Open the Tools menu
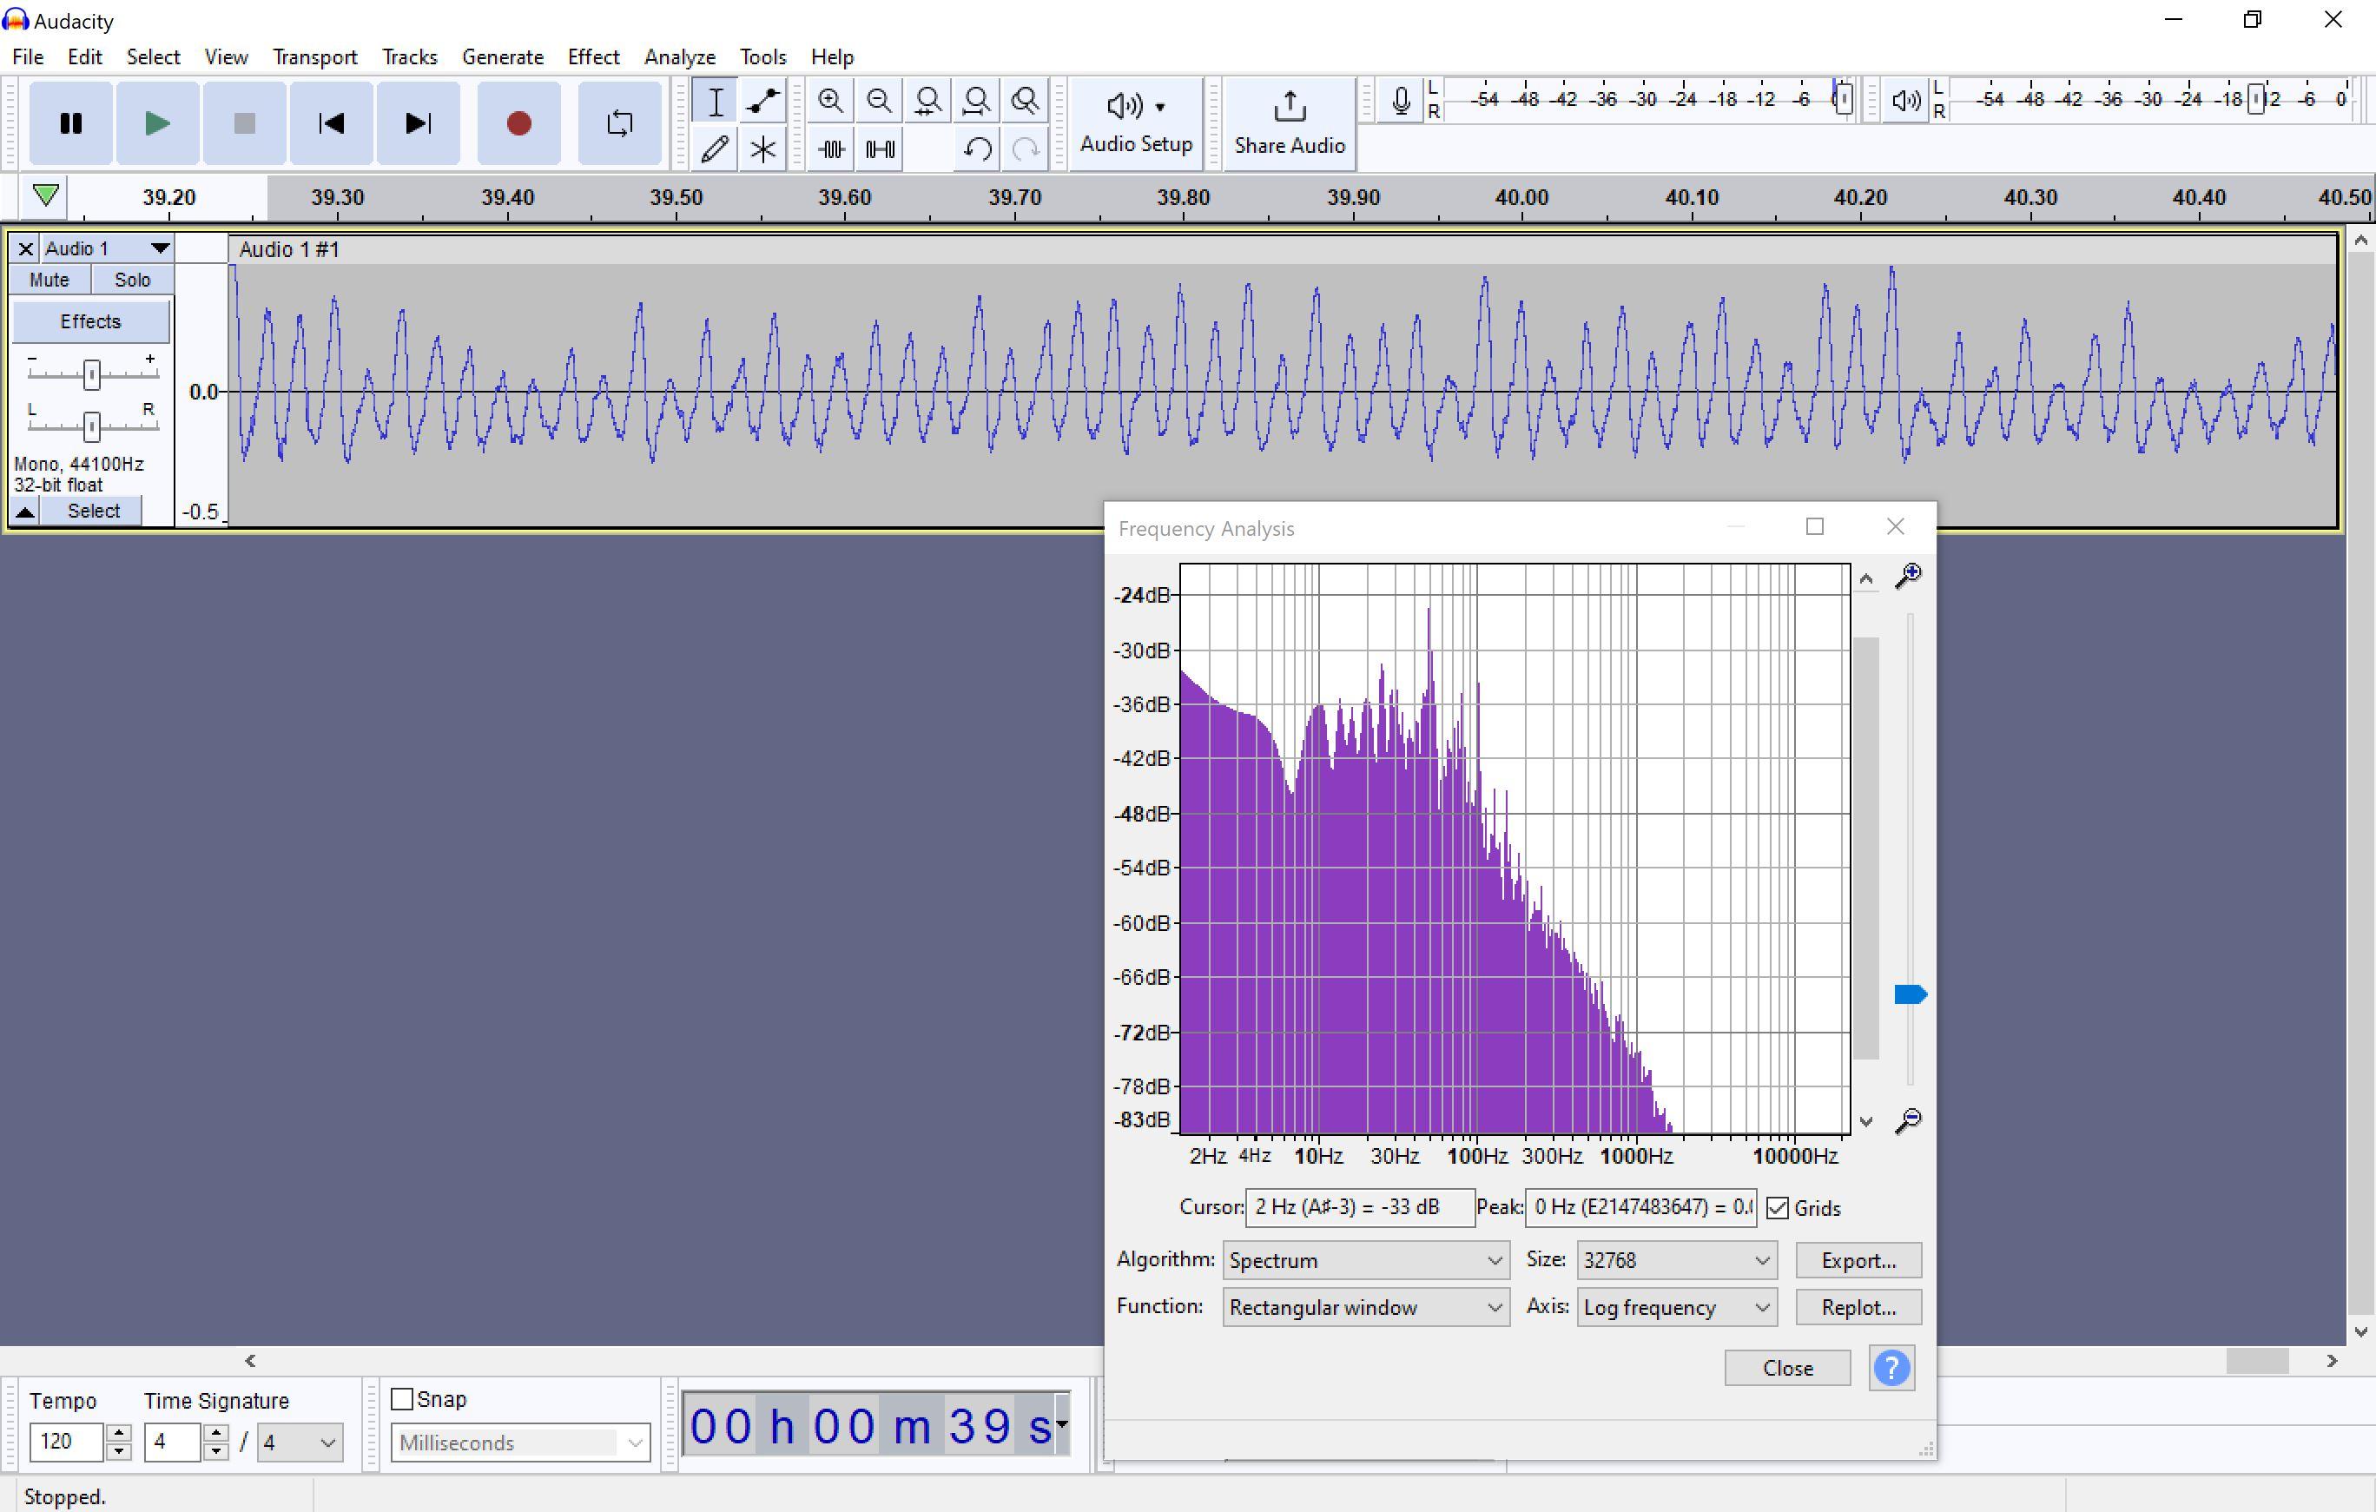 coord(762,57)
